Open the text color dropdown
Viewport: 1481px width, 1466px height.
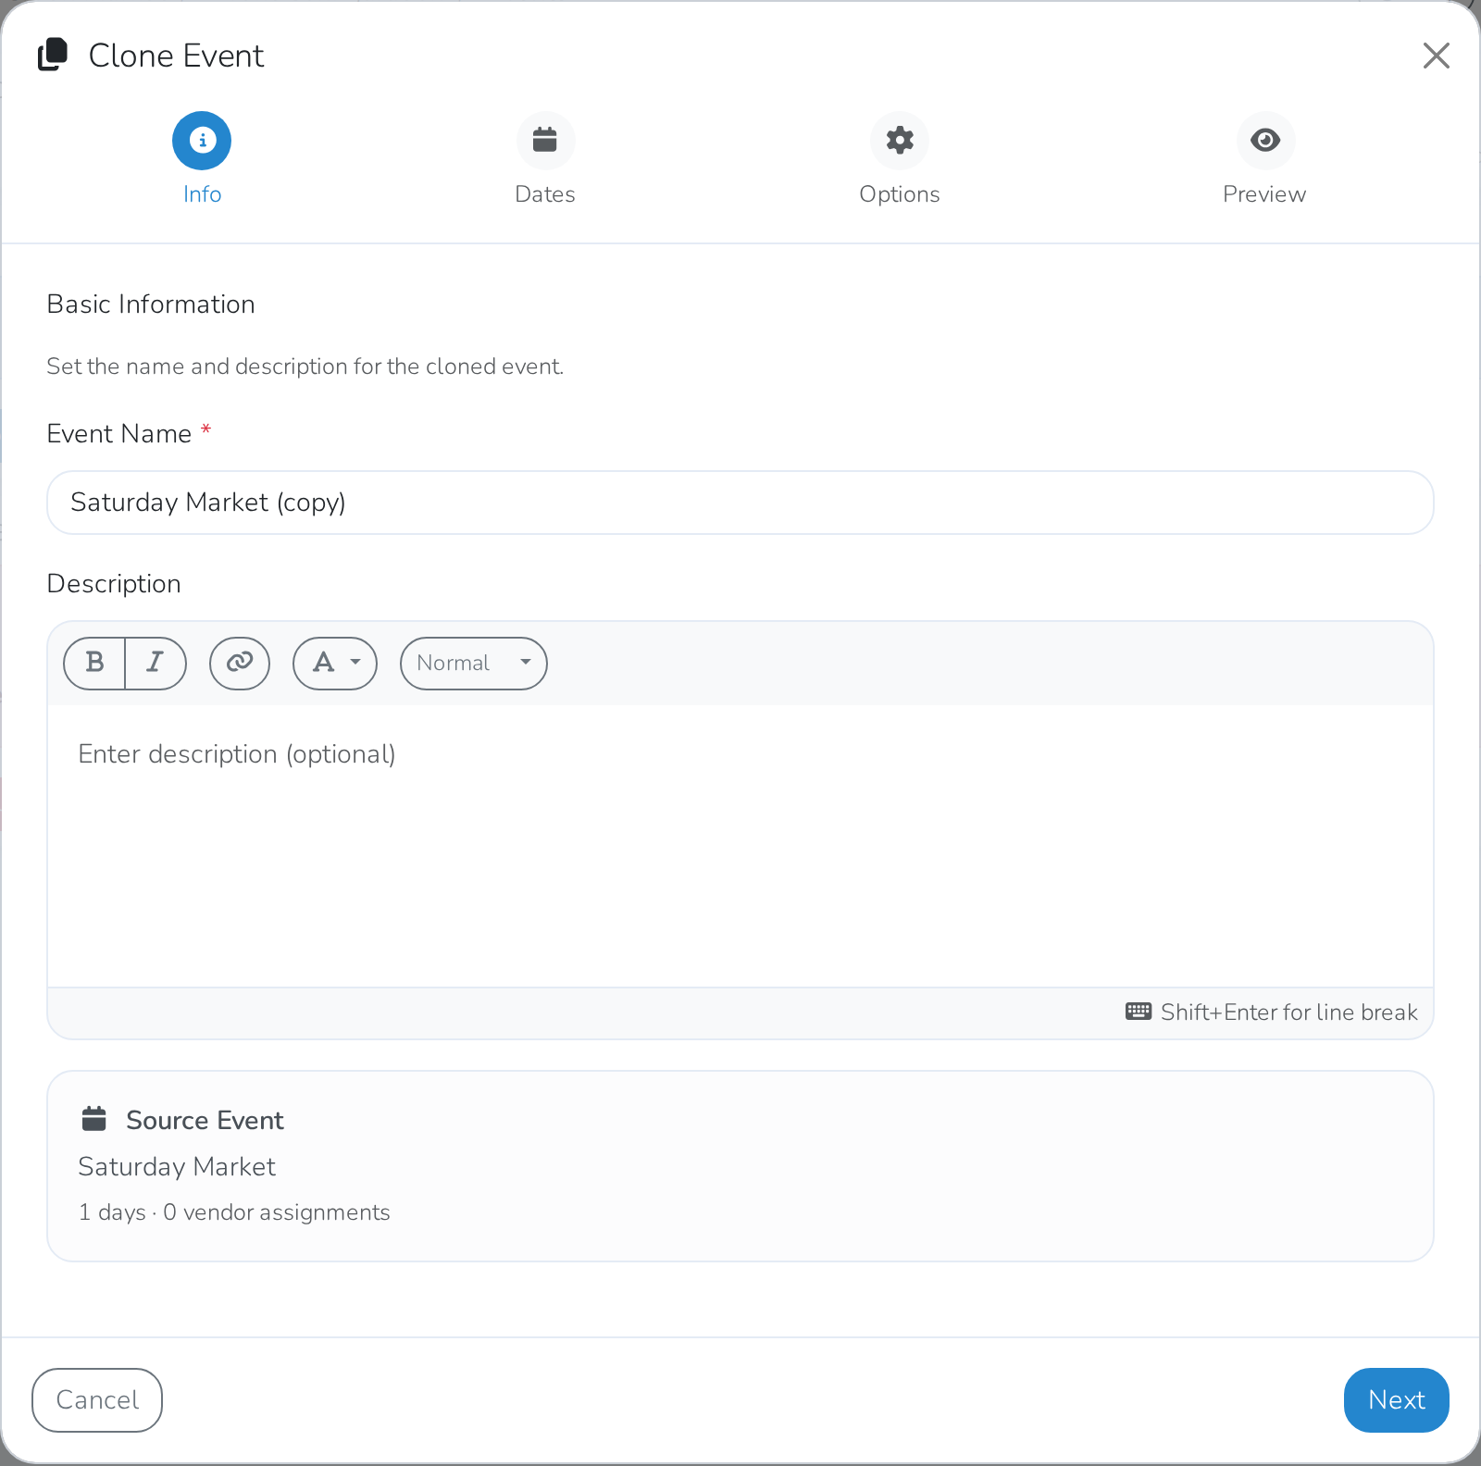coord(335,663)
